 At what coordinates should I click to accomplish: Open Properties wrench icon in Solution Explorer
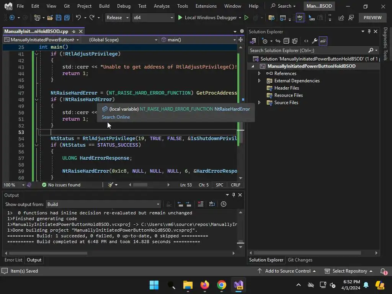(x=315, y=41)
